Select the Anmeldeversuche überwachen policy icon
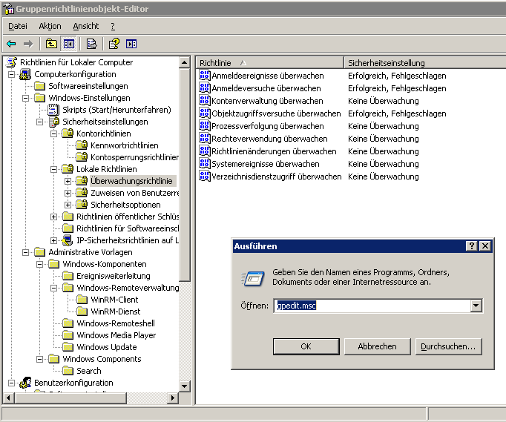The width and height of the screenshot is (506, 422). (205, 88)
